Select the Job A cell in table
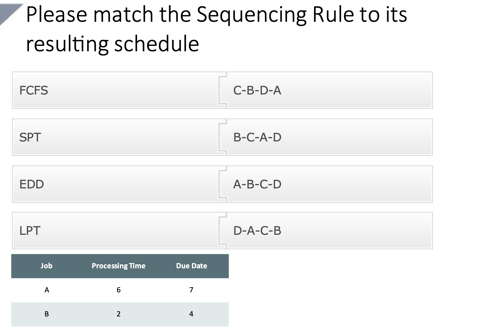 click(47, 290)
